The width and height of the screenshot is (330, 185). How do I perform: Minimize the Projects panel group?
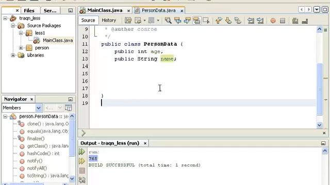point(71,10)
